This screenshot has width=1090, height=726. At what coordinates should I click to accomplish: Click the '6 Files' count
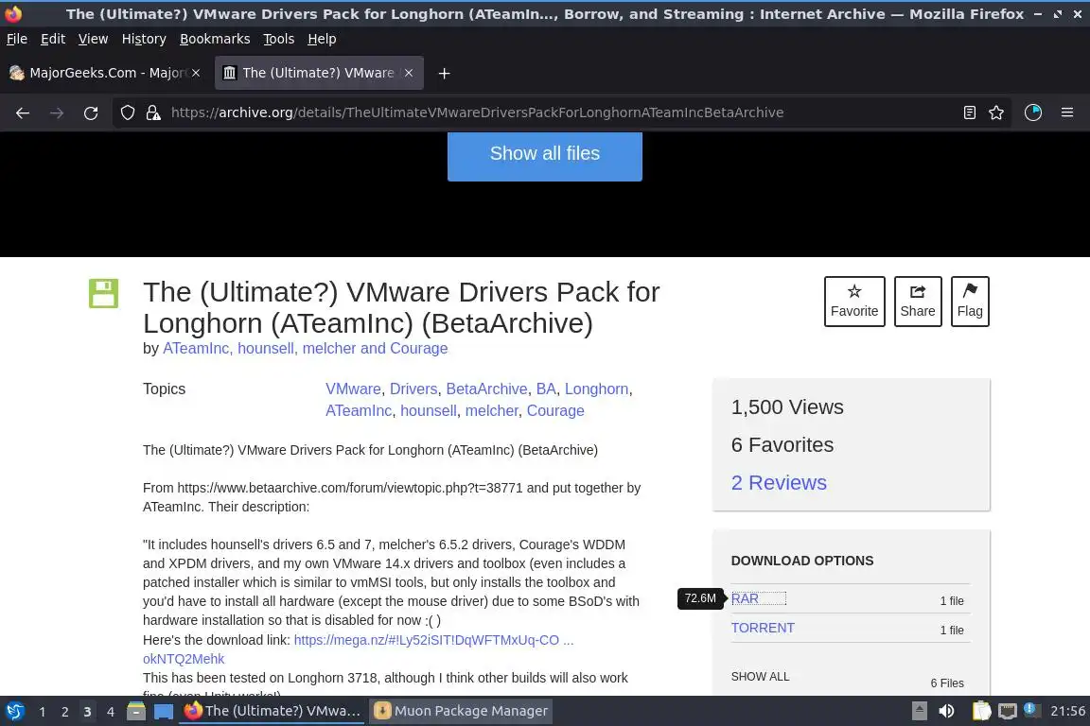[x=947, y=683]
